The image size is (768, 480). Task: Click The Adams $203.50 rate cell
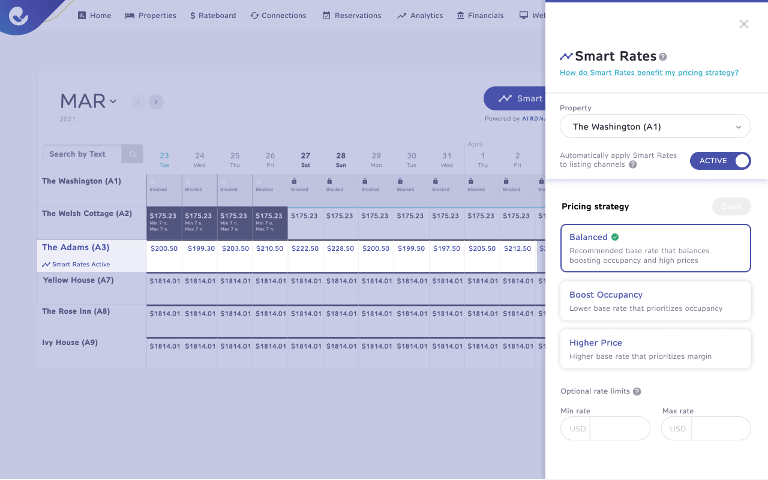235,256
